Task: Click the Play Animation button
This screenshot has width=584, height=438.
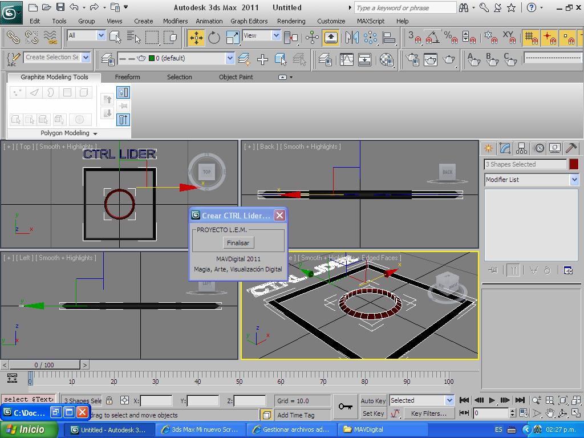Action: coord(492,400)
